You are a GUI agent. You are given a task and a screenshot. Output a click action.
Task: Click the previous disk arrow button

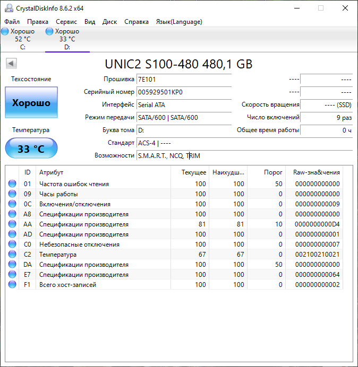11,63
